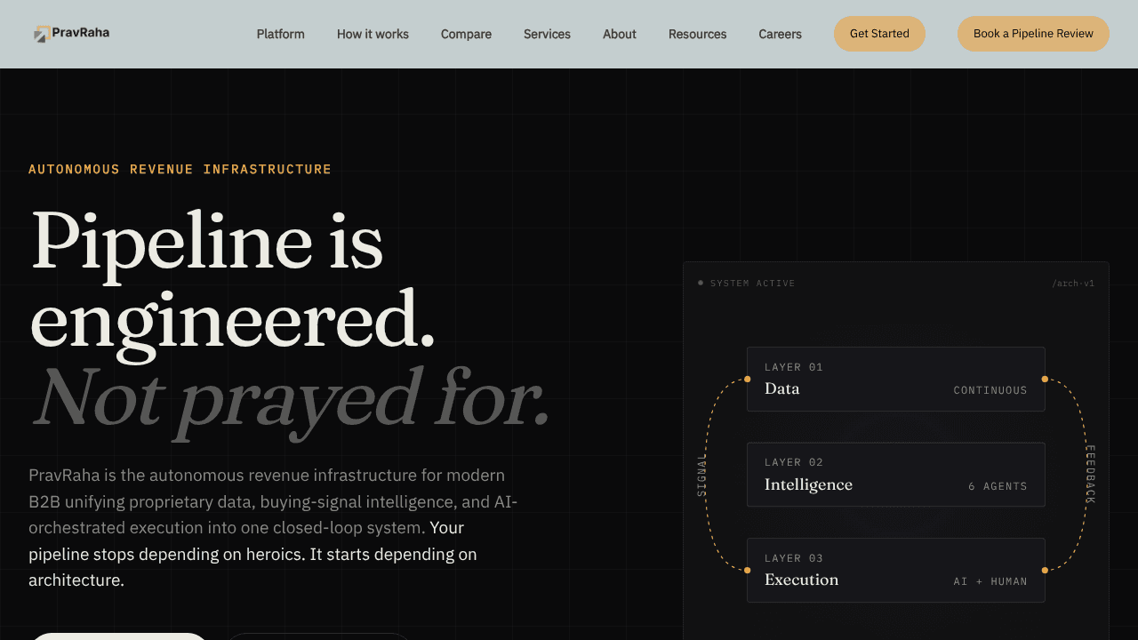Select Services in the navigation
1138x640 pixels.
pyautogui.click(x=547, y=34)
